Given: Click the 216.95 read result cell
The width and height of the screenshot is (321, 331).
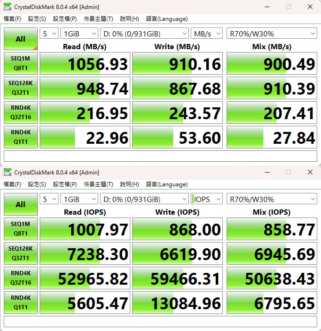Looking at the screenshot, I should coord(85,113).
